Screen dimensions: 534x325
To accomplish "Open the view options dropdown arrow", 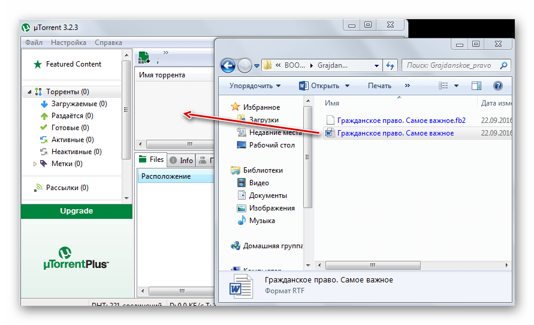I will pyautogui.click(x=456, y=86).
